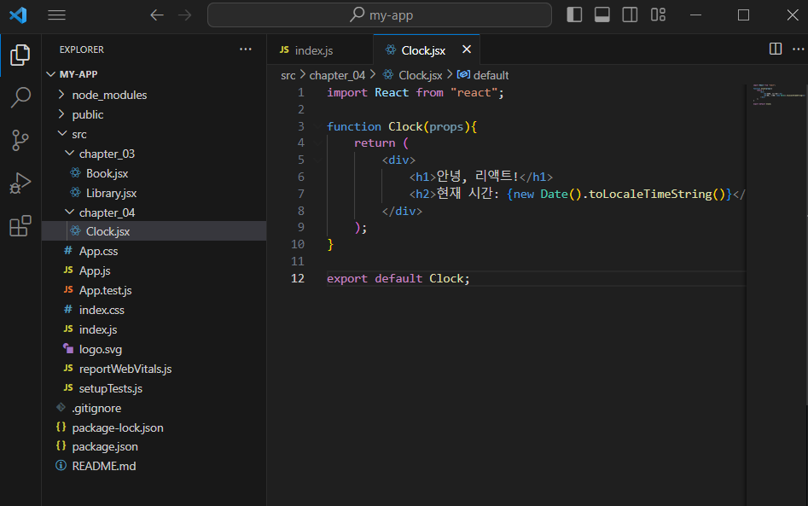Click the my-app command center search box
This screenshot has width=808, height=506.
pos(379,15)
